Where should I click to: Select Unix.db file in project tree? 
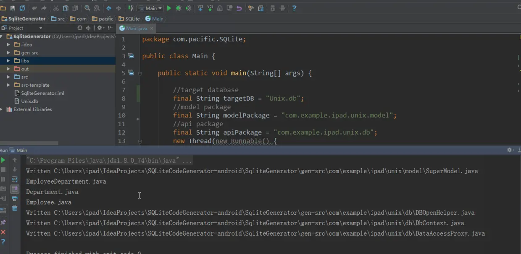click(29, 101)
